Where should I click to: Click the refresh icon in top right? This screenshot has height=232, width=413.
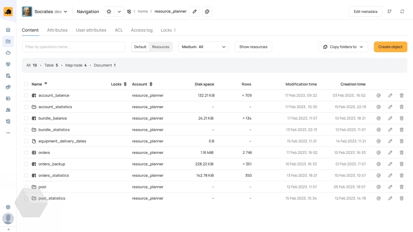pos(402,12)
